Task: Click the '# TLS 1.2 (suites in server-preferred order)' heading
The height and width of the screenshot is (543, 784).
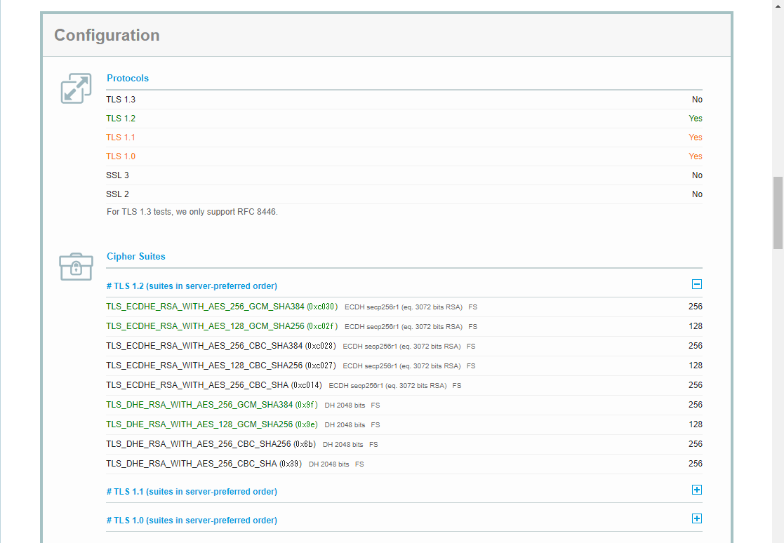Action: [x=192, y=286]
